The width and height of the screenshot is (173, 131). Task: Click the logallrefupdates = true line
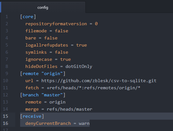point(56,45)
